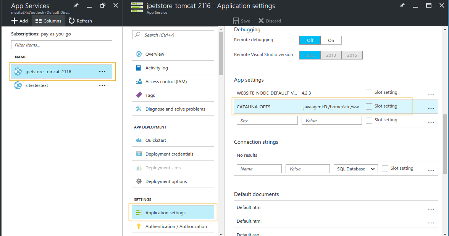Screen dimensions: 449x236
Task: Save the application settings
Action: coord(241,21)
